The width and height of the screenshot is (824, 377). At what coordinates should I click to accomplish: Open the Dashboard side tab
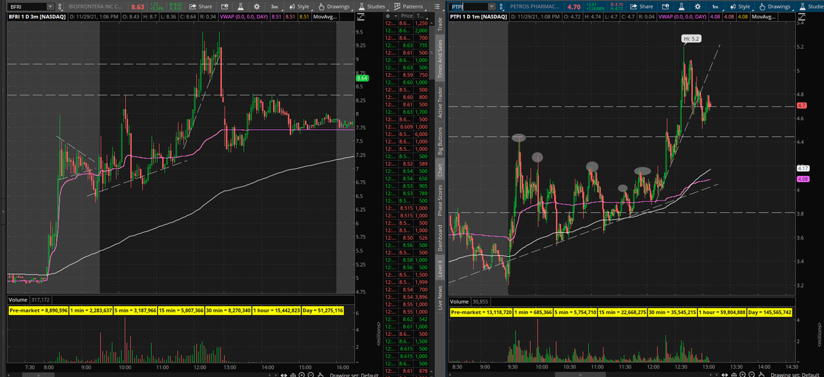coord(439,236)
